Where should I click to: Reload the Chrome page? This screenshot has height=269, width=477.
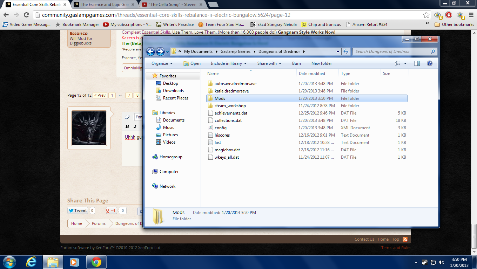26,15
